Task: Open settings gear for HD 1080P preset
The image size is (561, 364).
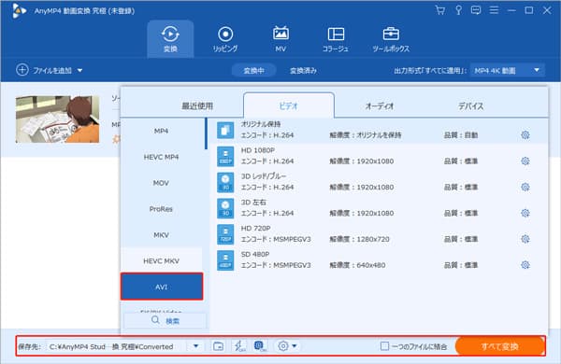Action: (x=525, y=161)
